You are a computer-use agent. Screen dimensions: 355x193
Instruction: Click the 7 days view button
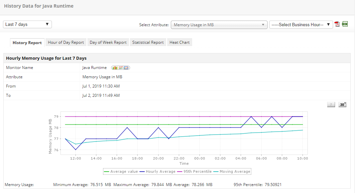(x=331, y=104)
